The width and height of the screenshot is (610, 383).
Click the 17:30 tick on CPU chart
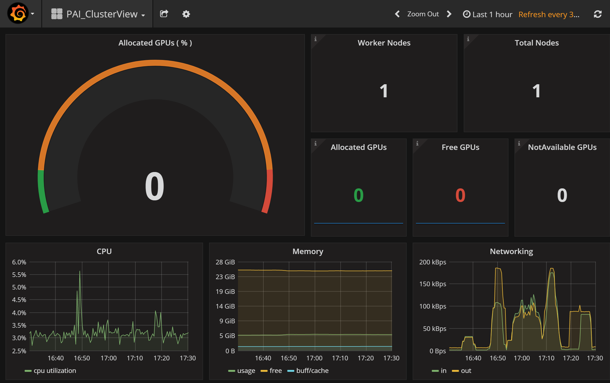pyautogui.click(x=188, y=358)
